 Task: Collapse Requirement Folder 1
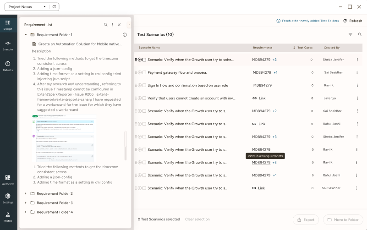point(26,35)
